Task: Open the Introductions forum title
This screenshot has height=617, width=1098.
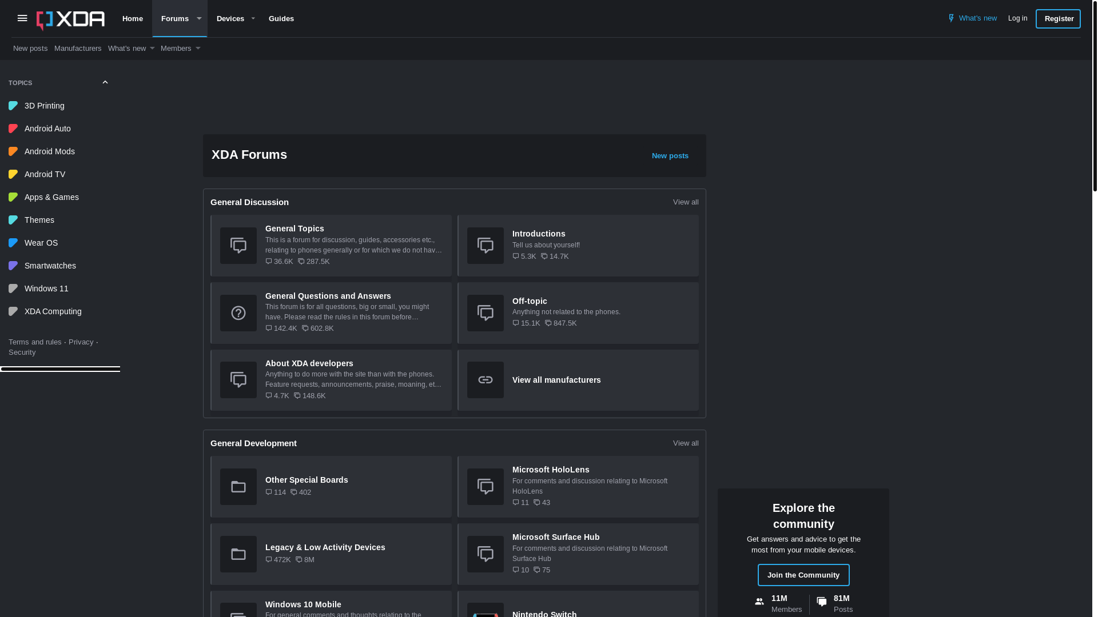Action: click(x=539, y=234)
